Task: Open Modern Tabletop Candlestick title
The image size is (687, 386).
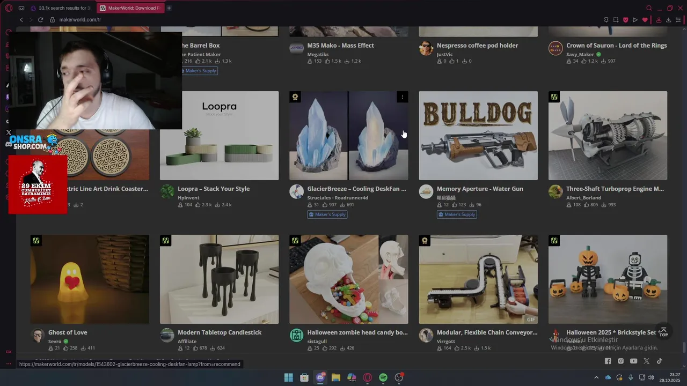Action: pyautogui.click(x=220, y=332)
